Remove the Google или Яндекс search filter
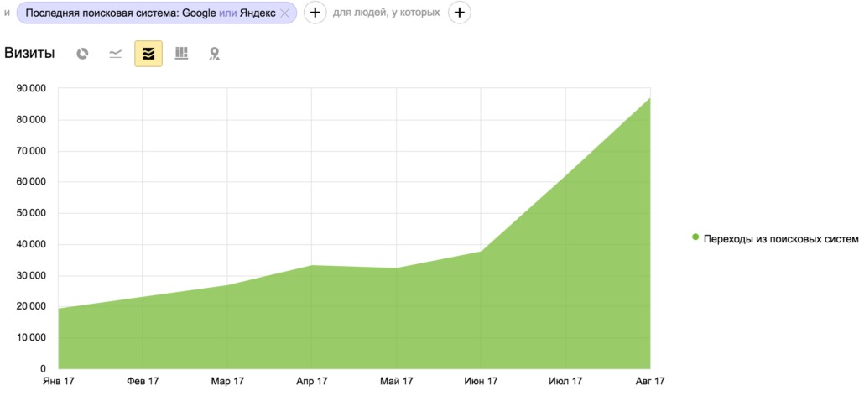Viewport: 859px width, 401px height. click(284, 13)
